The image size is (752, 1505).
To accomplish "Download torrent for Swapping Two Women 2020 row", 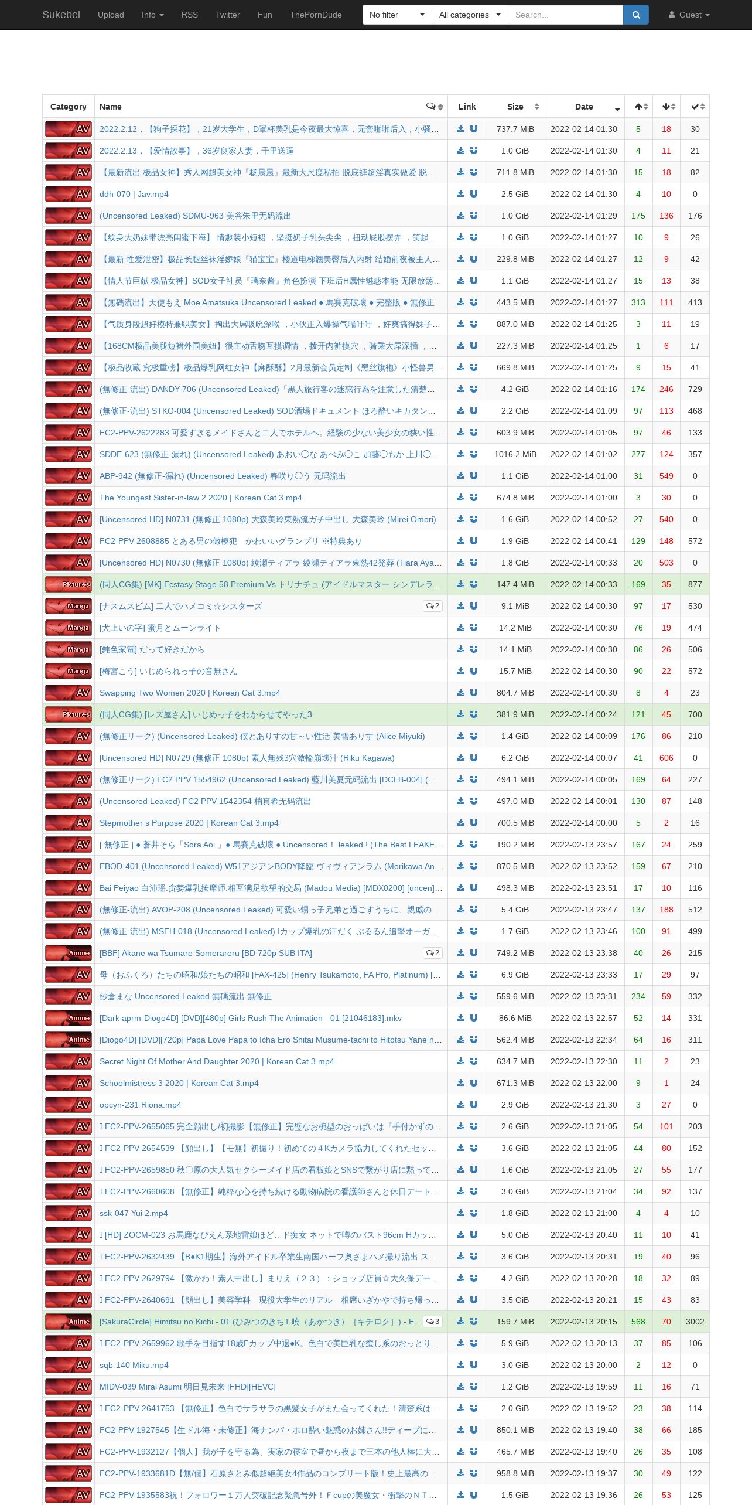I will [x=460, y=693].
